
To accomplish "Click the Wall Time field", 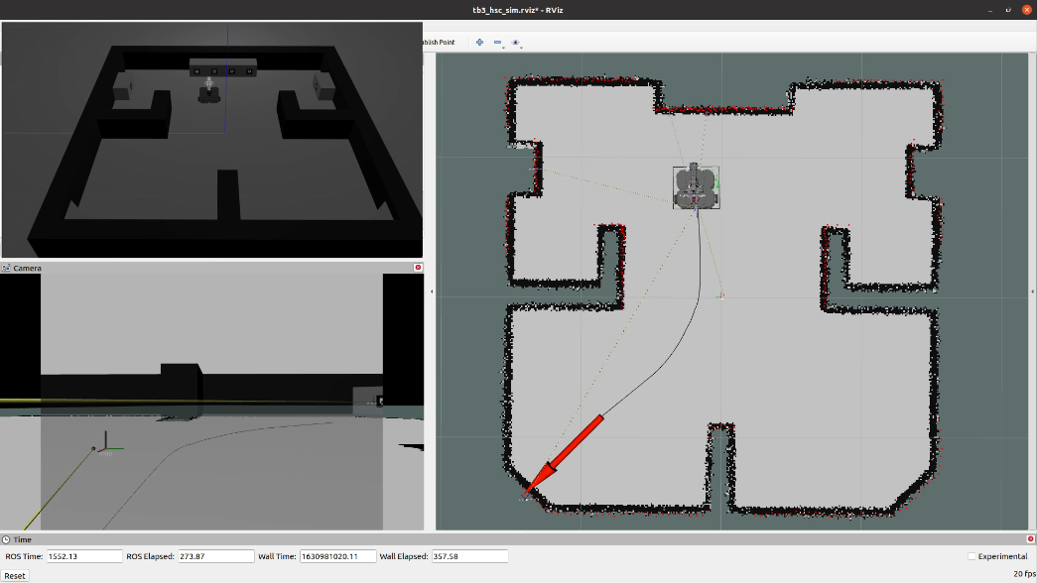I will click(x=337, y=556).
